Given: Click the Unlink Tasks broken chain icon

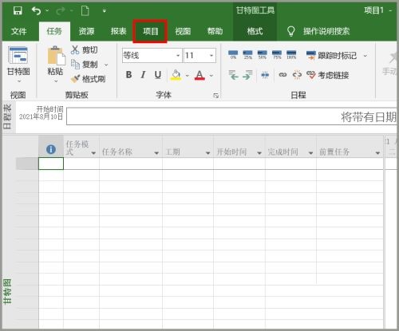Looking at the screenshot, I should point(297,75).
